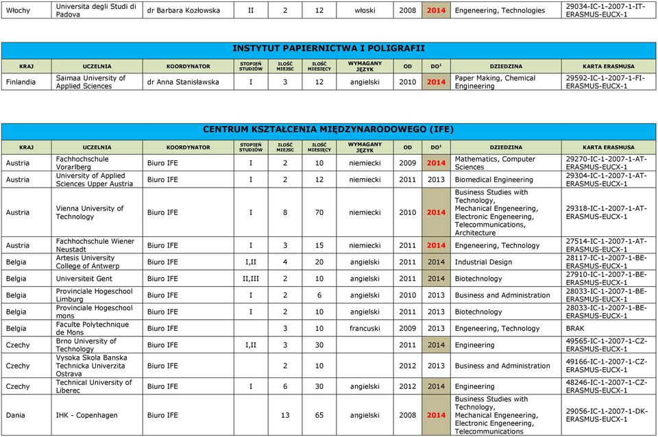Click Provinciale Hogeschool mons cell
The height and width of the screenshot is (437, 658).
point(97,312)
